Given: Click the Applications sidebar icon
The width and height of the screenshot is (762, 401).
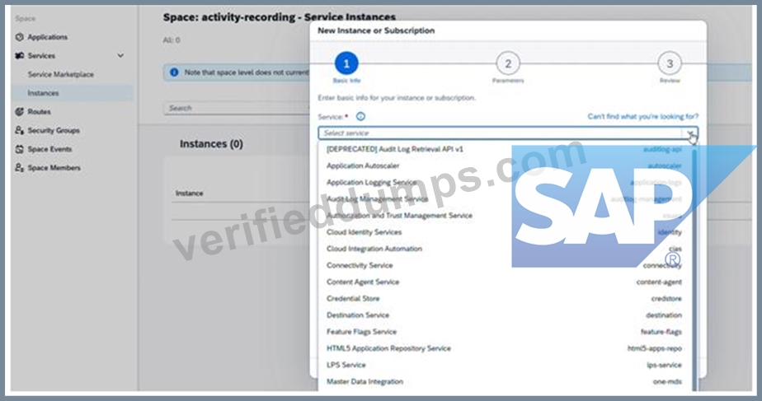Looking at the screenshot, I should pyautogui.click(x=20, y=37).
